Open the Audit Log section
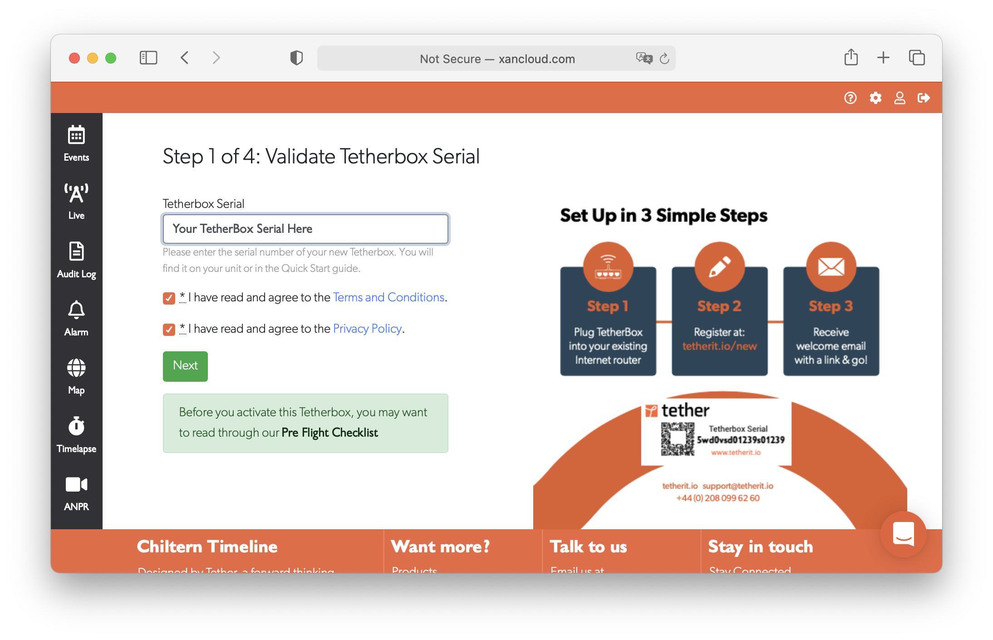This screenshot has width=993, height=640. [x=76, y=259]
